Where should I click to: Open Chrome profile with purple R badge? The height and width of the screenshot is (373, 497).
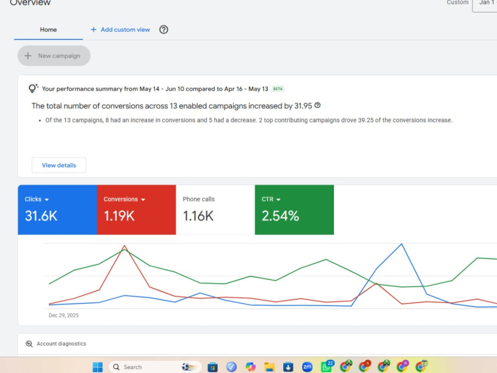[403, 367]
